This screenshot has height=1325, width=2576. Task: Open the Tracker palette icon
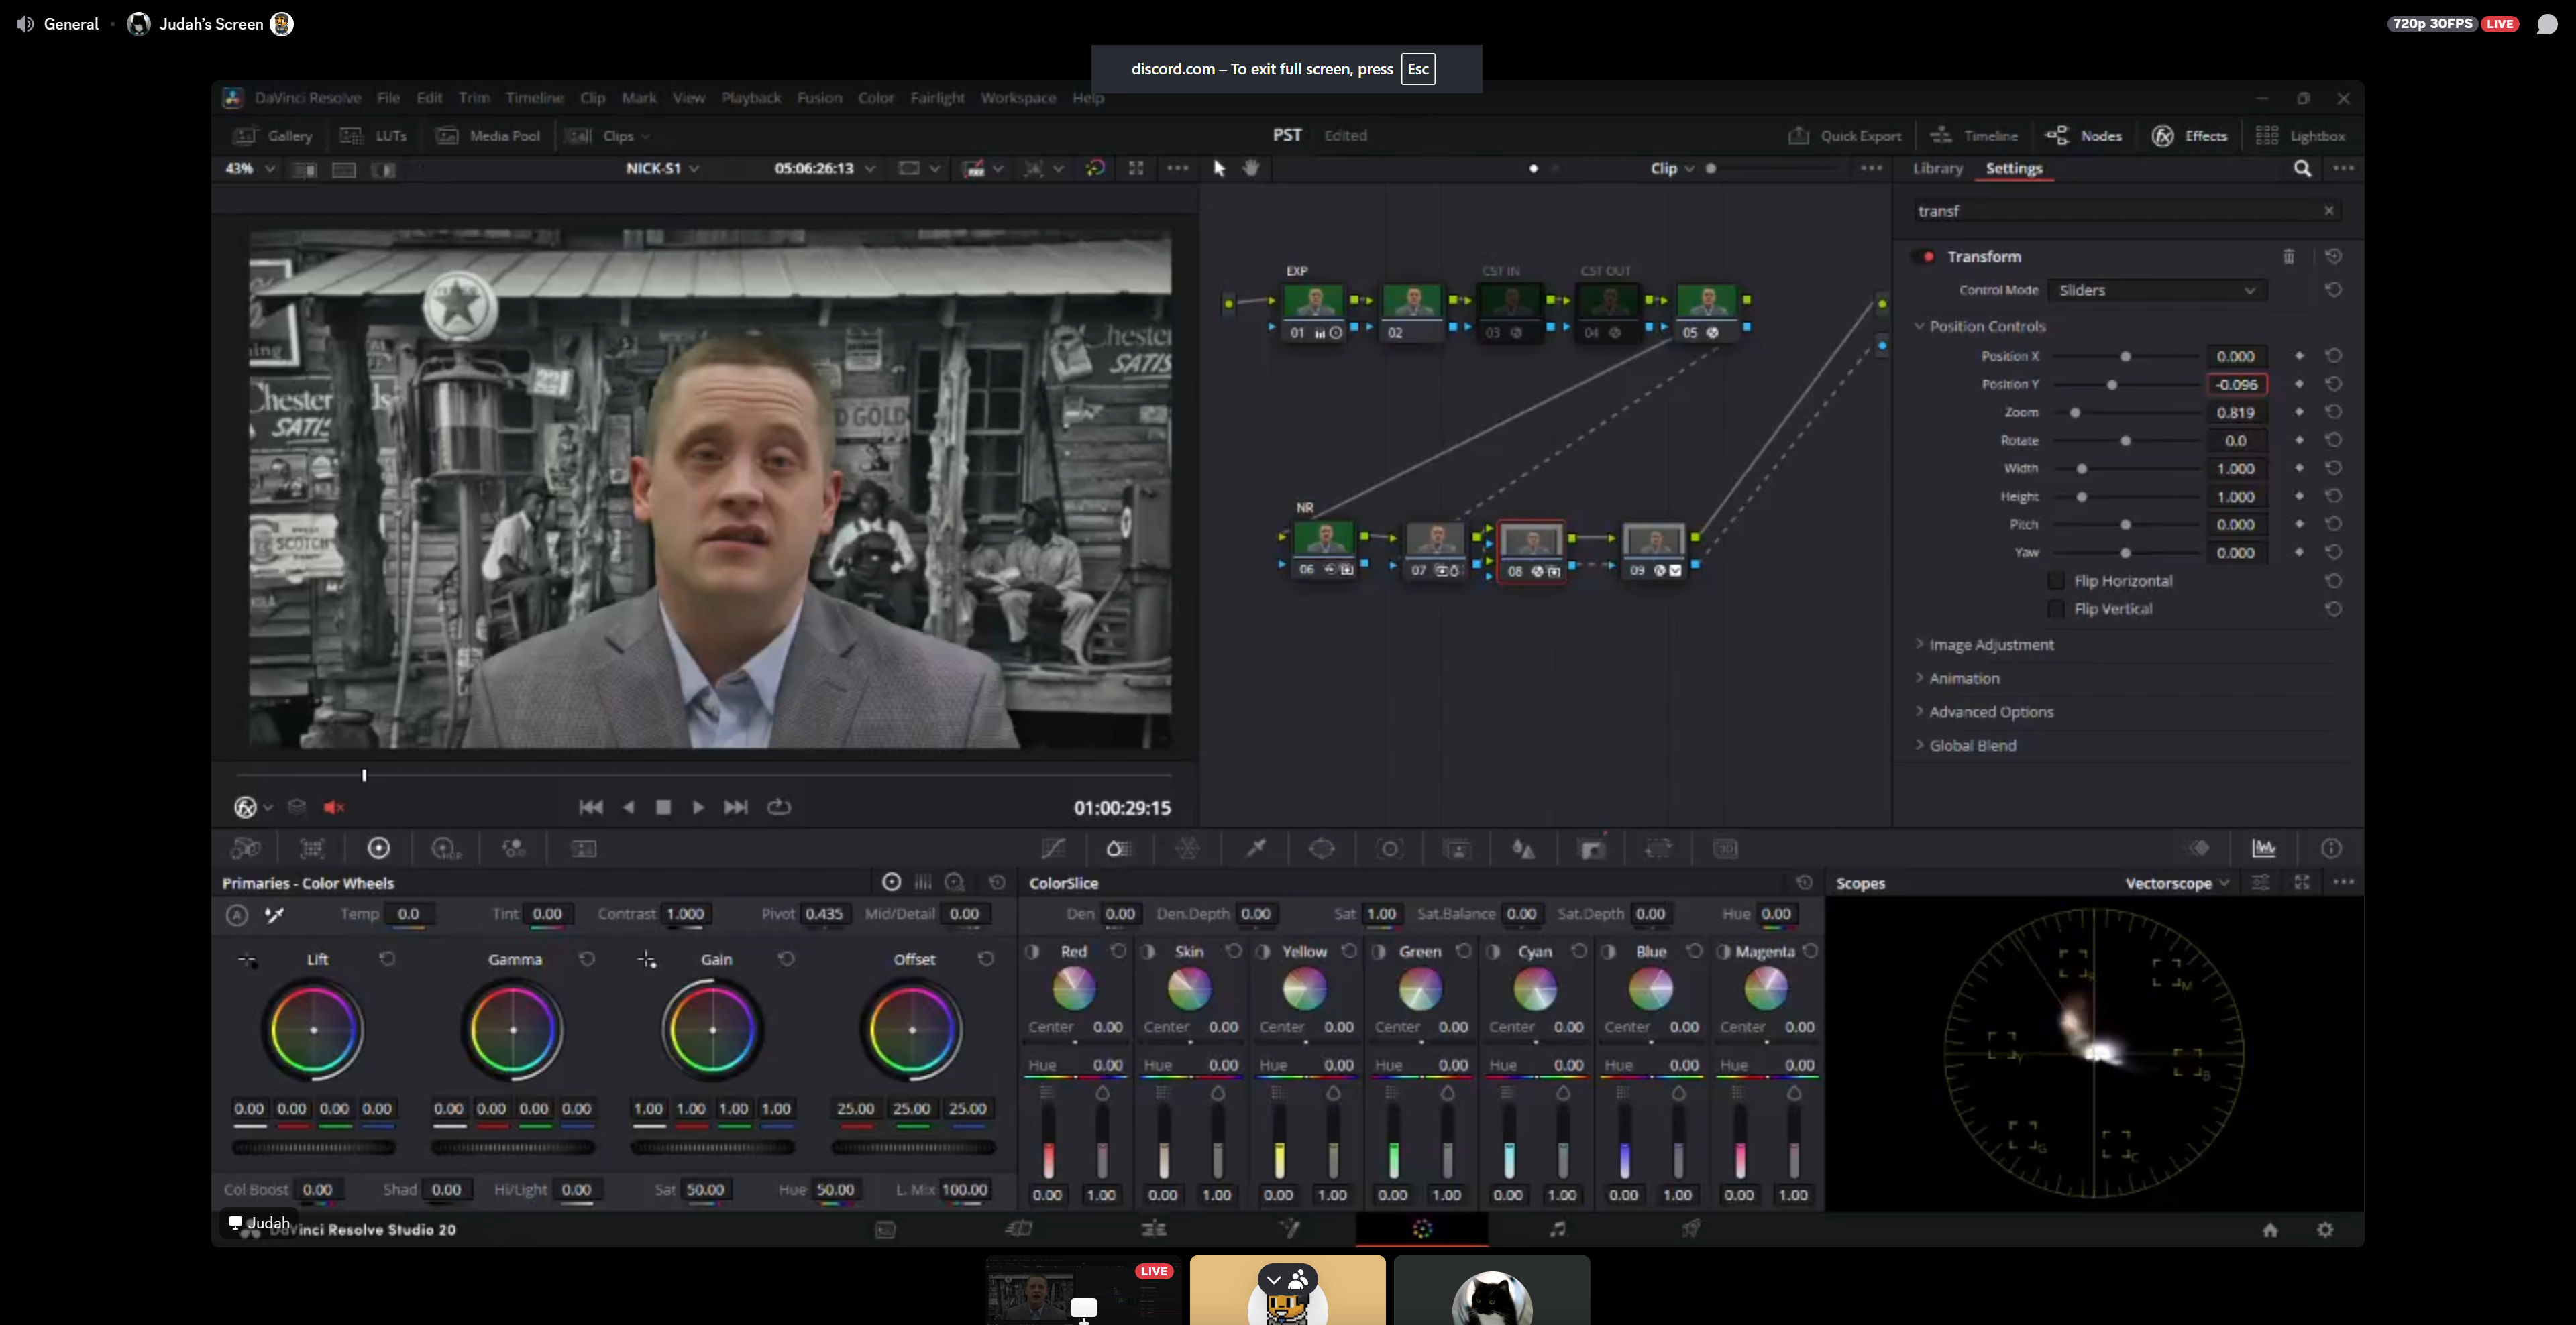click(1390, 848)
